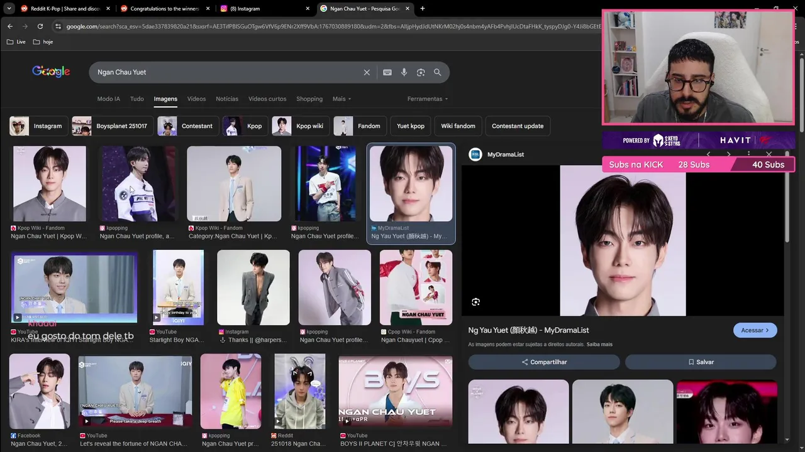Select the Vídeos curtos search tab
Viewport: 805px width, 452px height.
point(267,99)
